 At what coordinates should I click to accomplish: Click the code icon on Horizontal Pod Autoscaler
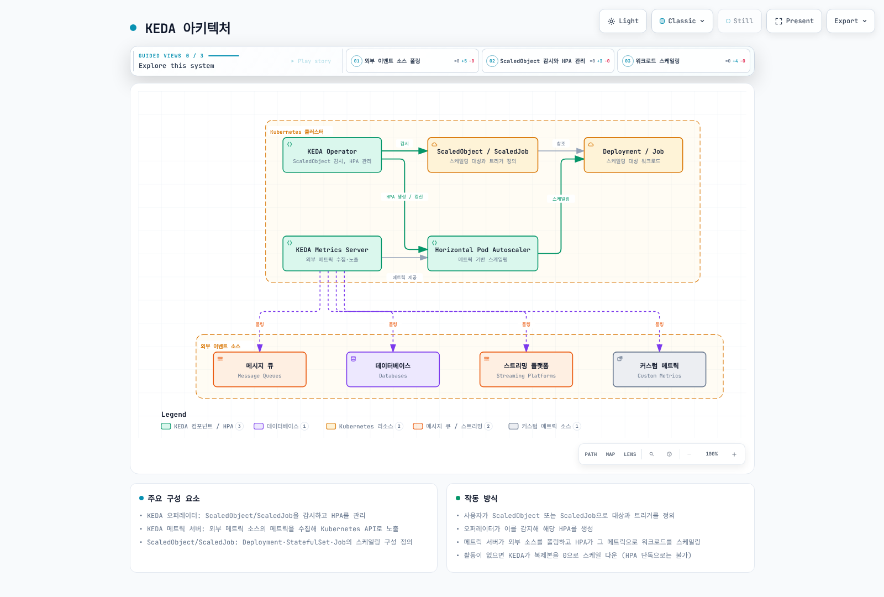(x=434, y=243)
